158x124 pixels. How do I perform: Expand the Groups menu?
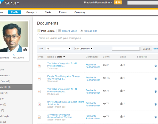32,12
